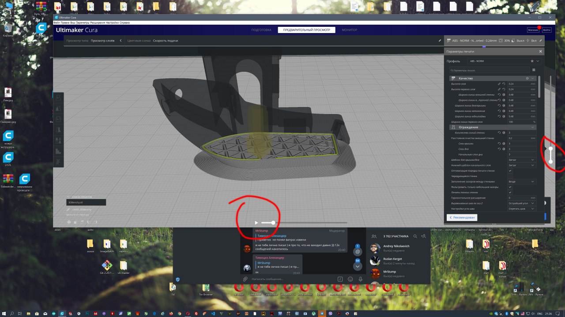
Task: Click the info icon in Качество header
Action: point(527,78)
